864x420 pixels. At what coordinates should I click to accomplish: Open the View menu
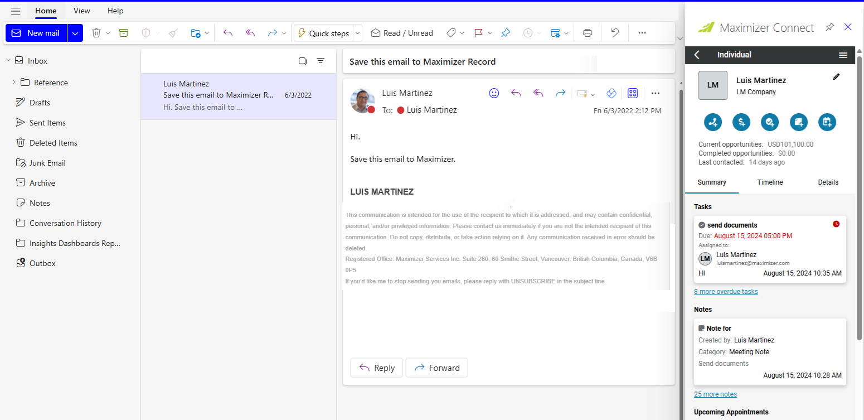click(81, 11)
